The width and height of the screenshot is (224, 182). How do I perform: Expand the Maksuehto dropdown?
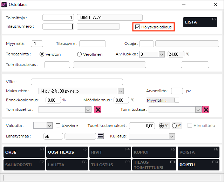pos(121,91)
